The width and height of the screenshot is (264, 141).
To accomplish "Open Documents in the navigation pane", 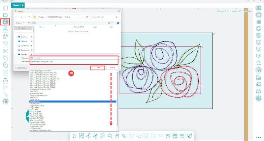I will [25, 50].
